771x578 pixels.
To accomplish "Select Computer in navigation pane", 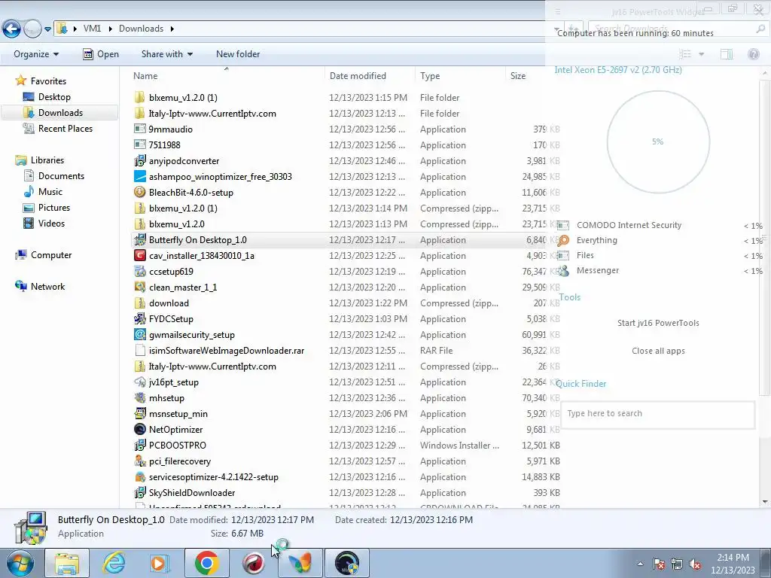I will [51, 255].
